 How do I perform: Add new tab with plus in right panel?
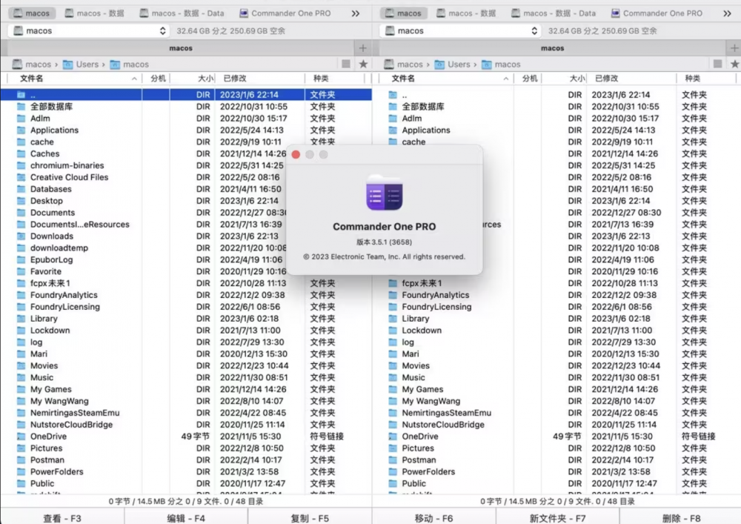(734, 47)
